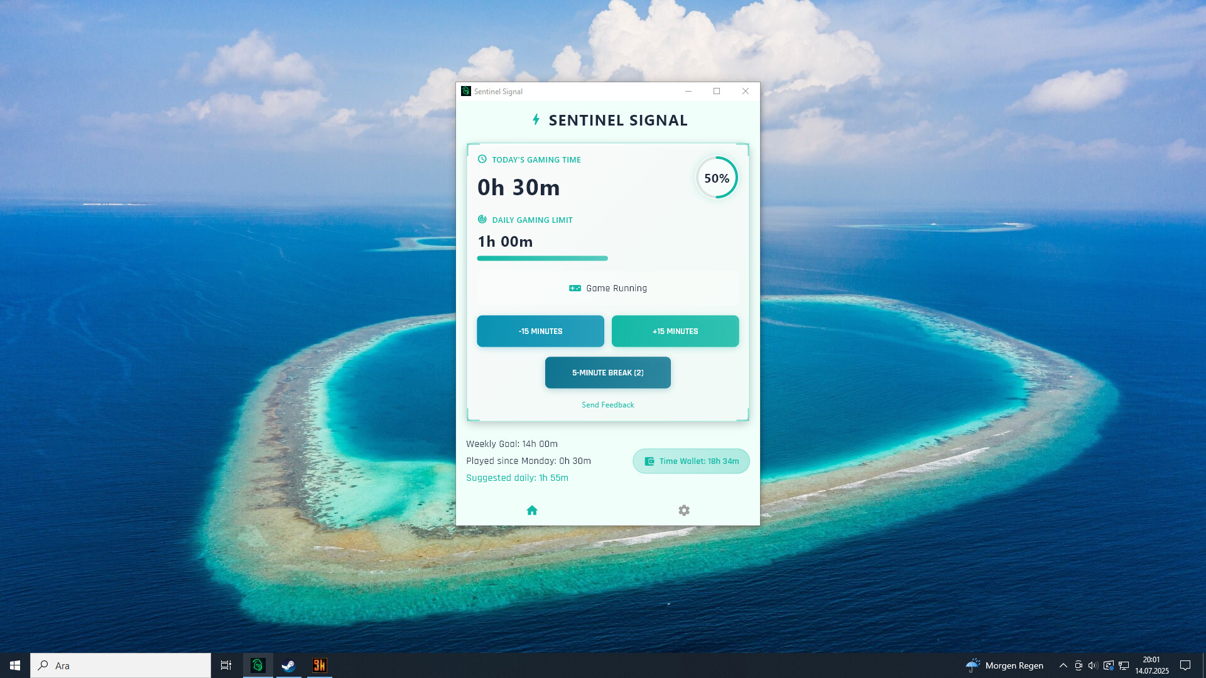Click the lightning bolt logo icon
1206x678 pixels.
click(x=536, y=119)
